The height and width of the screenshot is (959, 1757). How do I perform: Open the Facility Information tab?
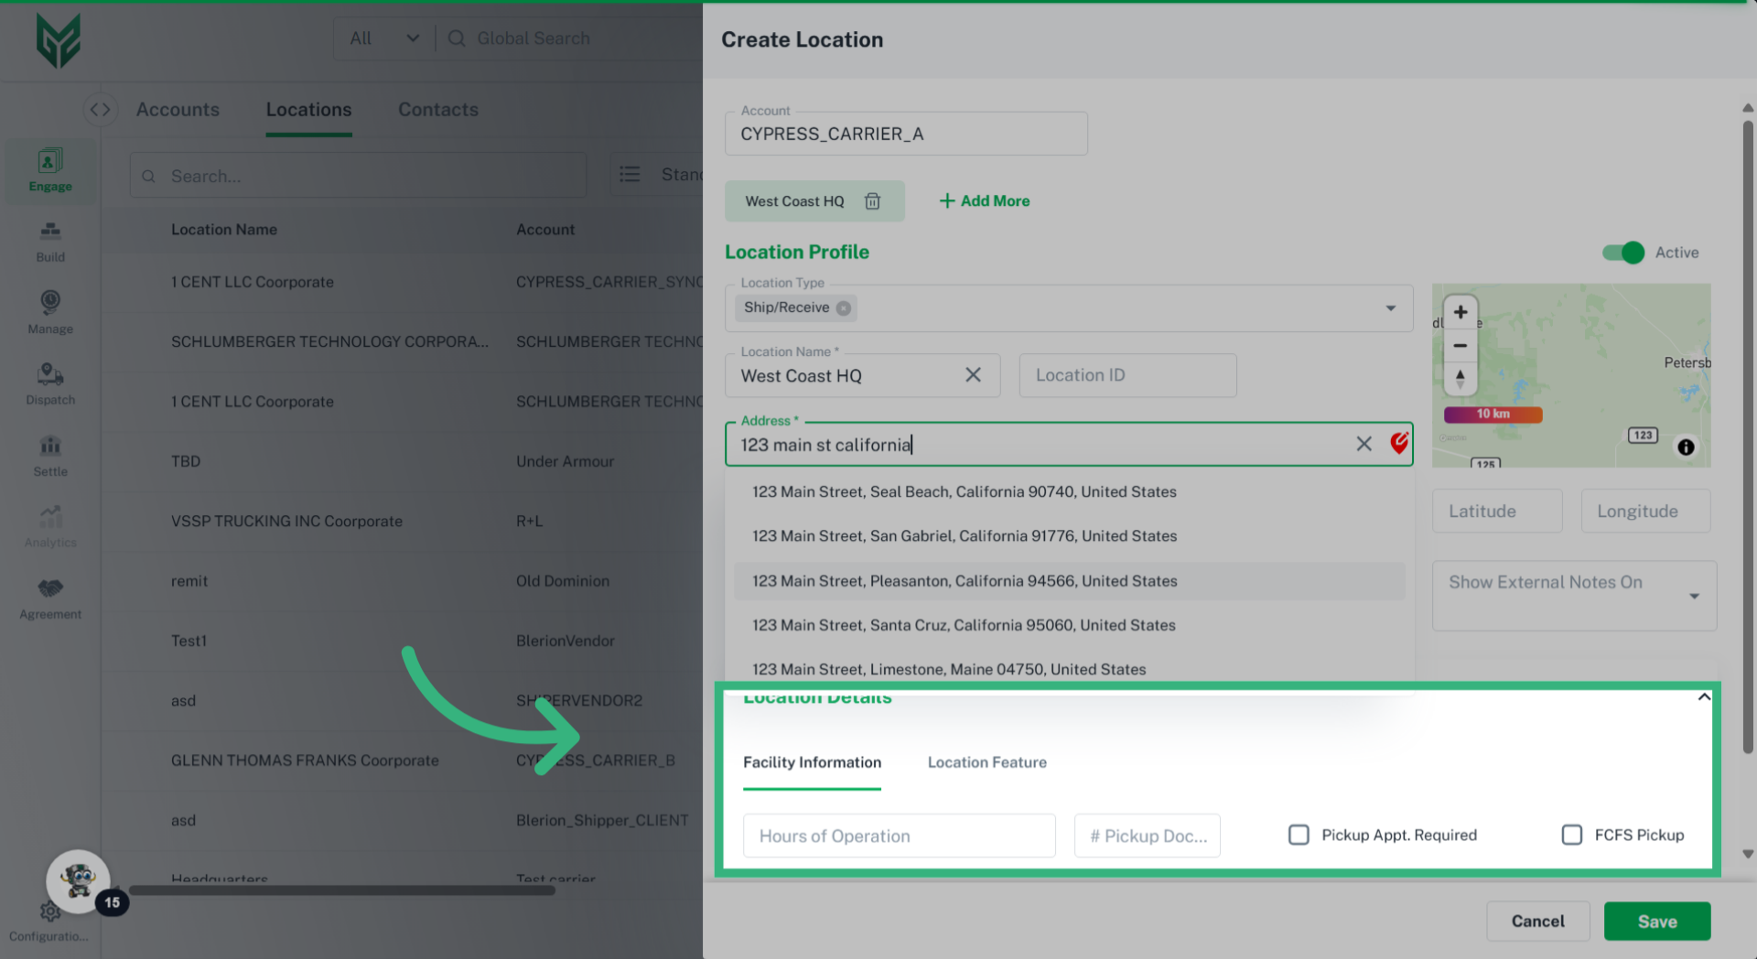812,762
